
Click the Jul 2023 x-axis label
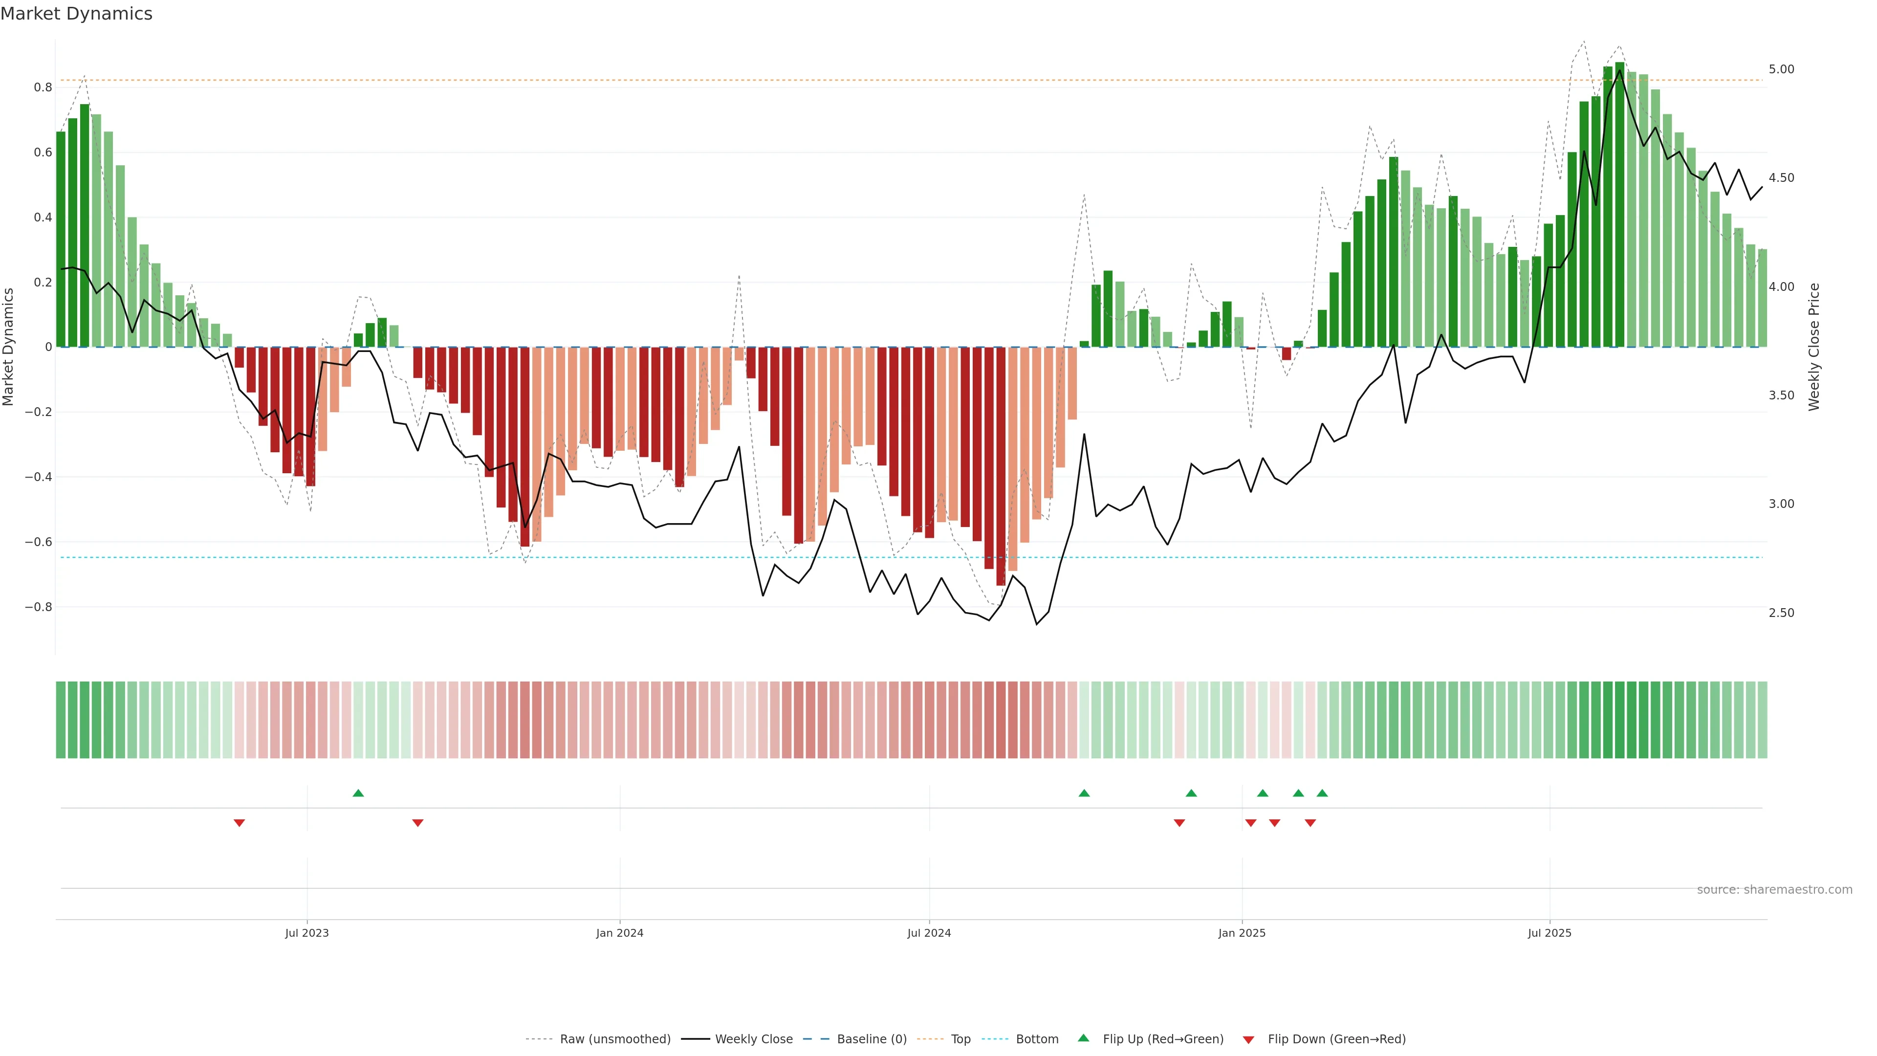click(307, 933)
